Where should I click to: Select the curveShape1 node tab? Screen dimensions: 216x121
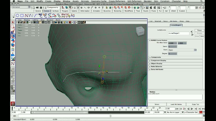pos(176,25)
